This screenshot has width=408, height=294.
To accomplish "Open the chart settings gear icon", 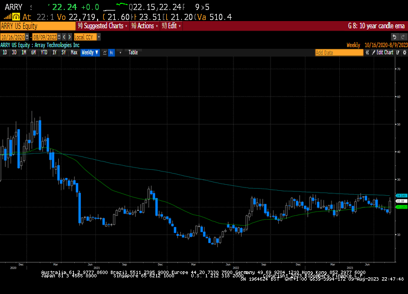I will click(x=404, y=53).
